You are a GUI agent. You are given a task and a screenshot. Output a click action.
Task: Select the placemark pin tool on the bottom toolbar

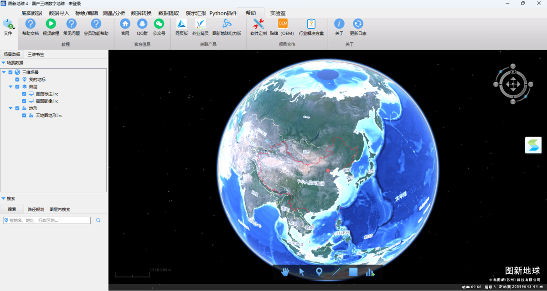tap(319, 272)
